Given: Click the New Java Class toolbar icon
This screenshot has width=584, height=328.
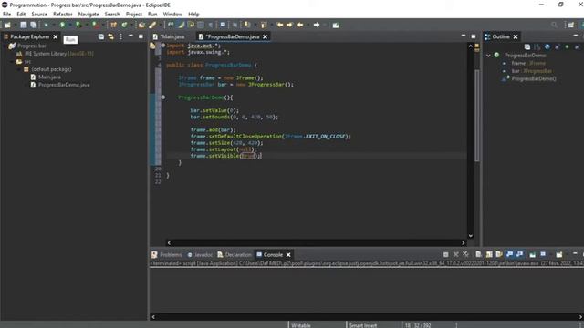Looking at the screenshot, I should click(124, 25).
